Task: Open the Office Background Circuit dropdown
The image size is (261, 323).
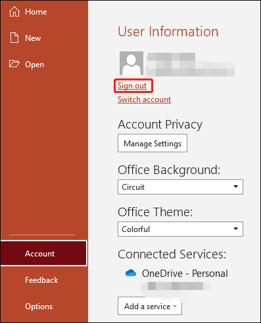Action: [180, 187]
